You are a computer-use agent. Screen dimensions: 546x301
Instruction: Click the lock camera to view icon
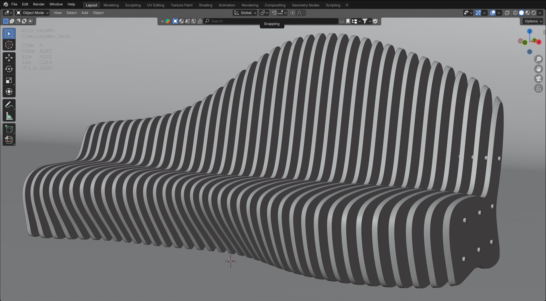point(538,88)
